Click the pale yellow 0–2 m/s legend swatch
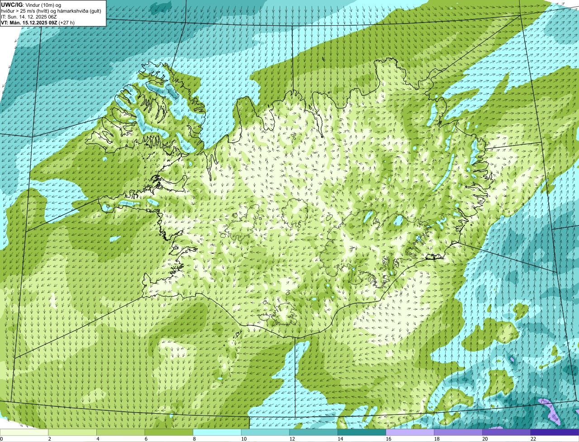The image size is (579, 442). tap(24, 432)
